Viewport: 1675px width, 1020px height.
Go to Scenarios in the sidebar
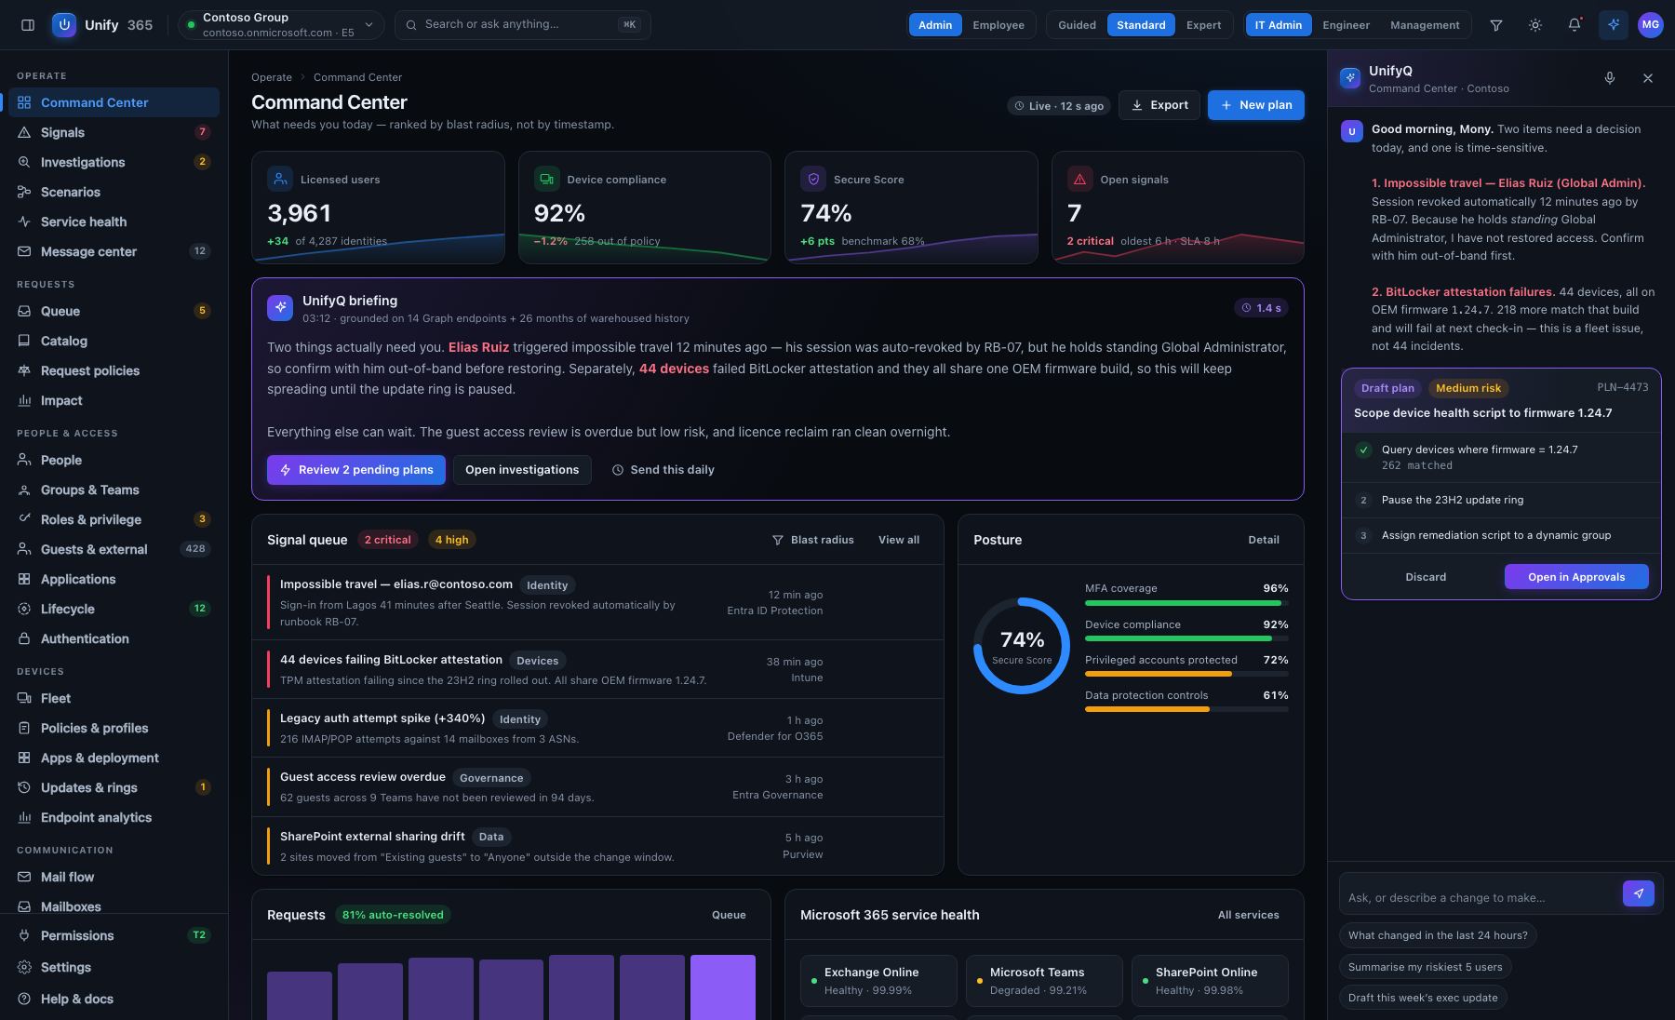114,192
